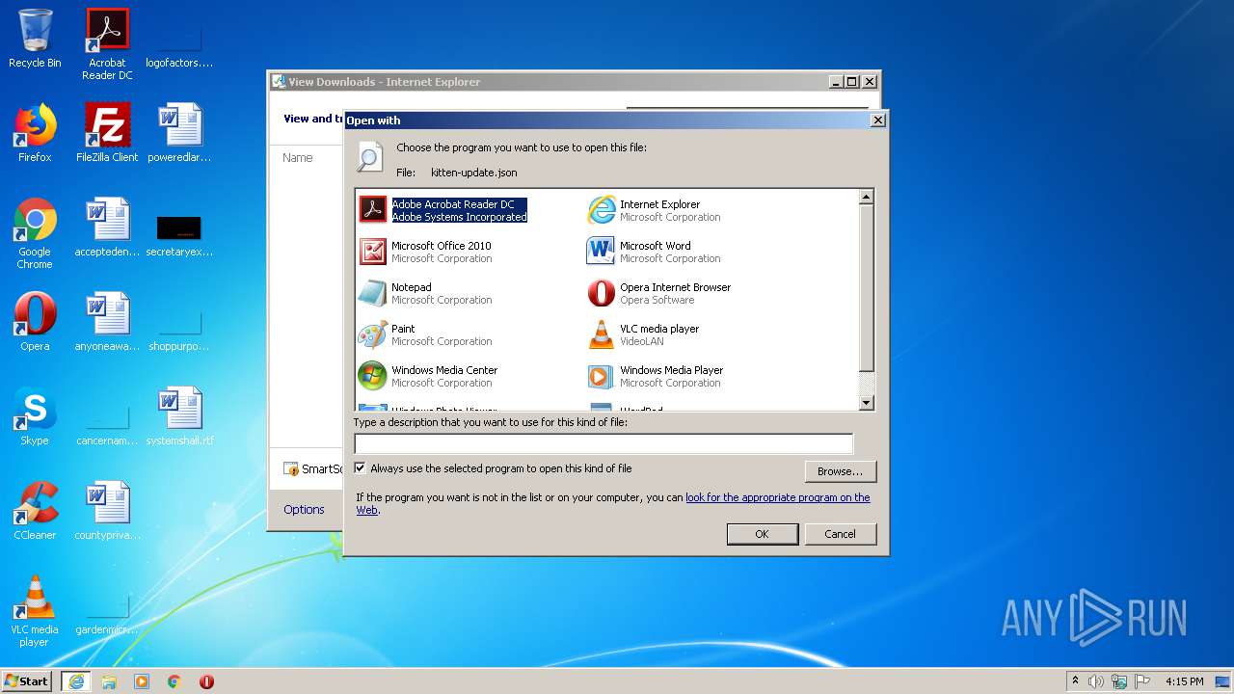Choose Opera Internet Browser entry
Viewport: 1234px width, 694px height.
pos(660,293)
